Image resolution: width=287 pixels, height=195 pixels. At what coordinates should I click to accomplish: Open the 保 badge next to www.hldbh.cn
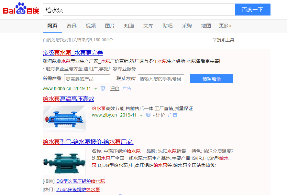click(x=103, y=88)
